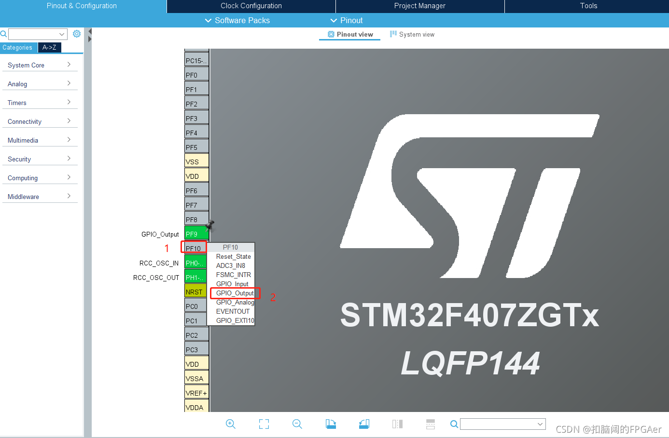Expand the Computing category

point(40,178)
